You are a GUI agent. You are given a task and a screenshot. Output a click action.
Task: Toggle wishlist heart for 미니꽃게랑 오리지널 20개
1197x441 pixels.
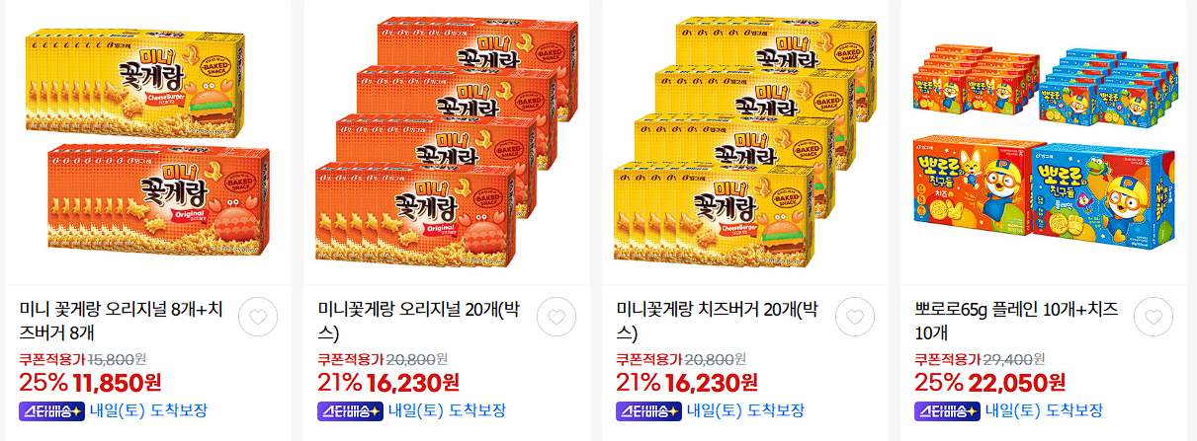556,317
